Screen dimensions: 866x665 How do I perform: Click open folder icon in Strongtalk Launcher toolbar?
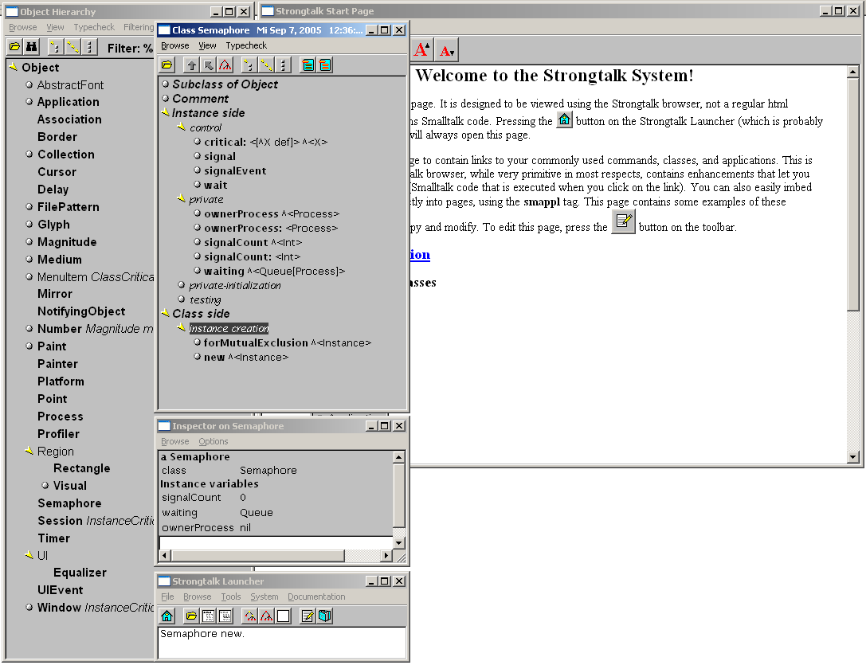point(191,616)
